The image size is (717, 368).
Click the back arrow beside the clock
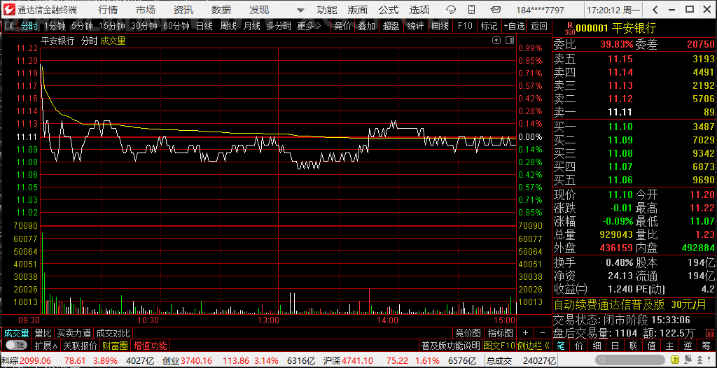pyautogui.click(x=655, y=10)
